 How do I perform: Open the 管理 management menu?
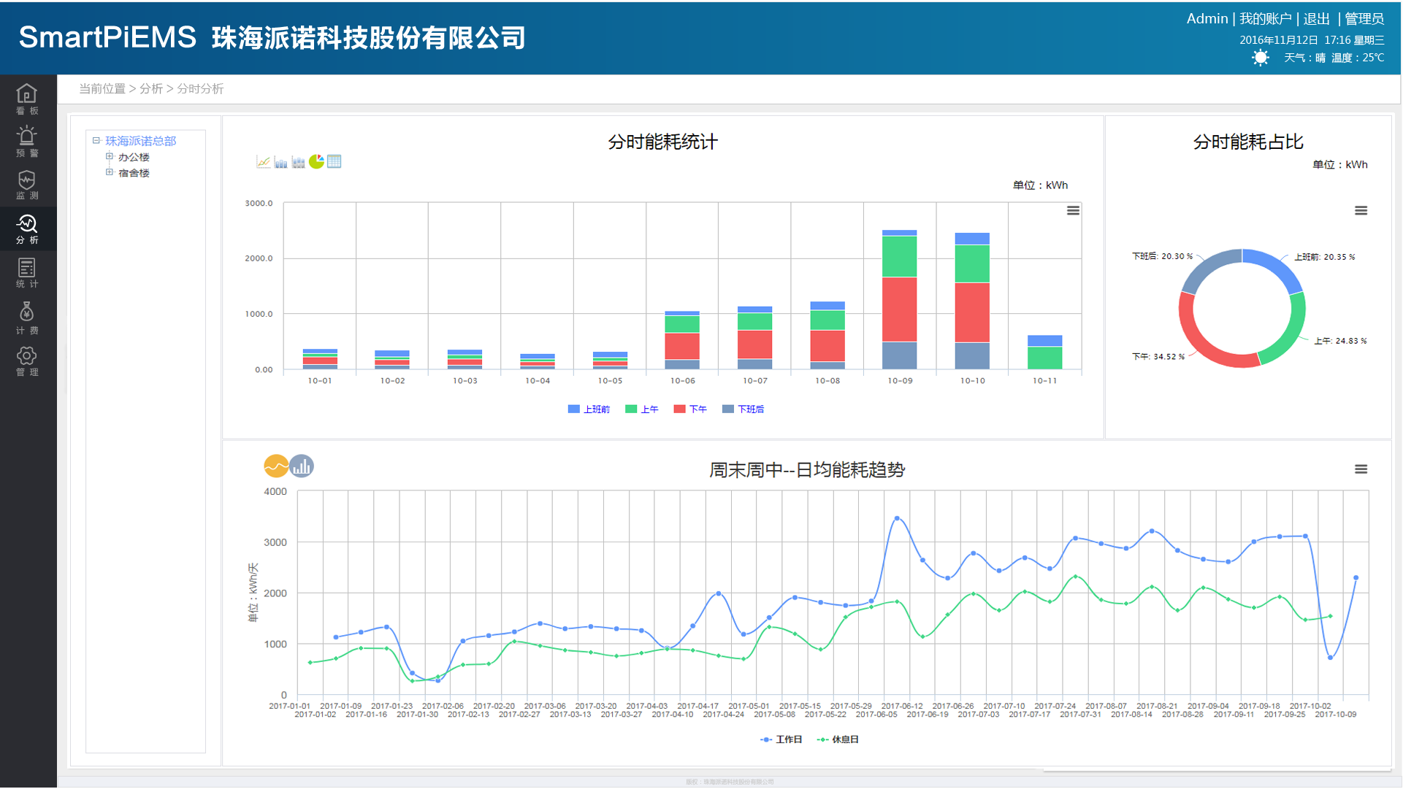27,361
